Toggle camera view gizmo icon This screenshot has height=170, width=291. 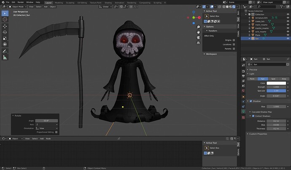(198, 37)
